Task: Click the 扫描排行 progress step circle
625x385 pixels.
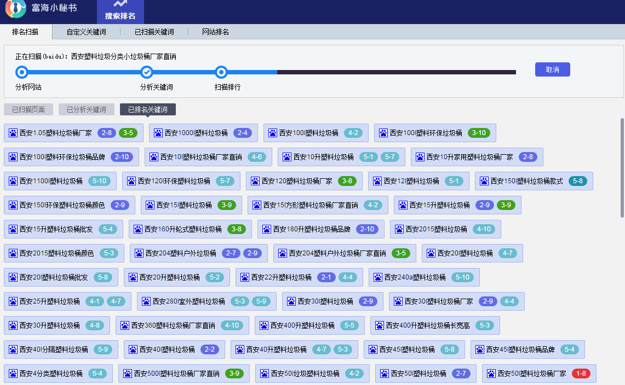Action: [221, 72]
